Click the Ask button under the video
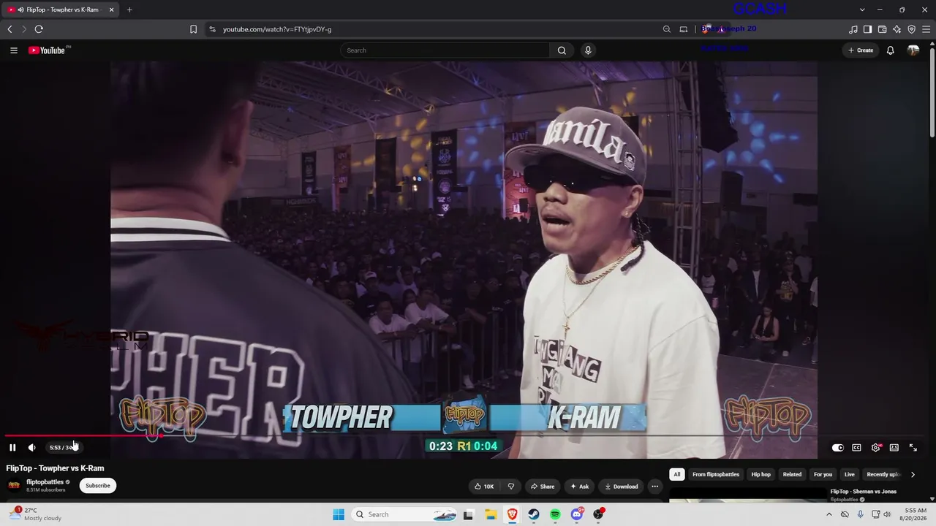 click(x=579, y=487)
